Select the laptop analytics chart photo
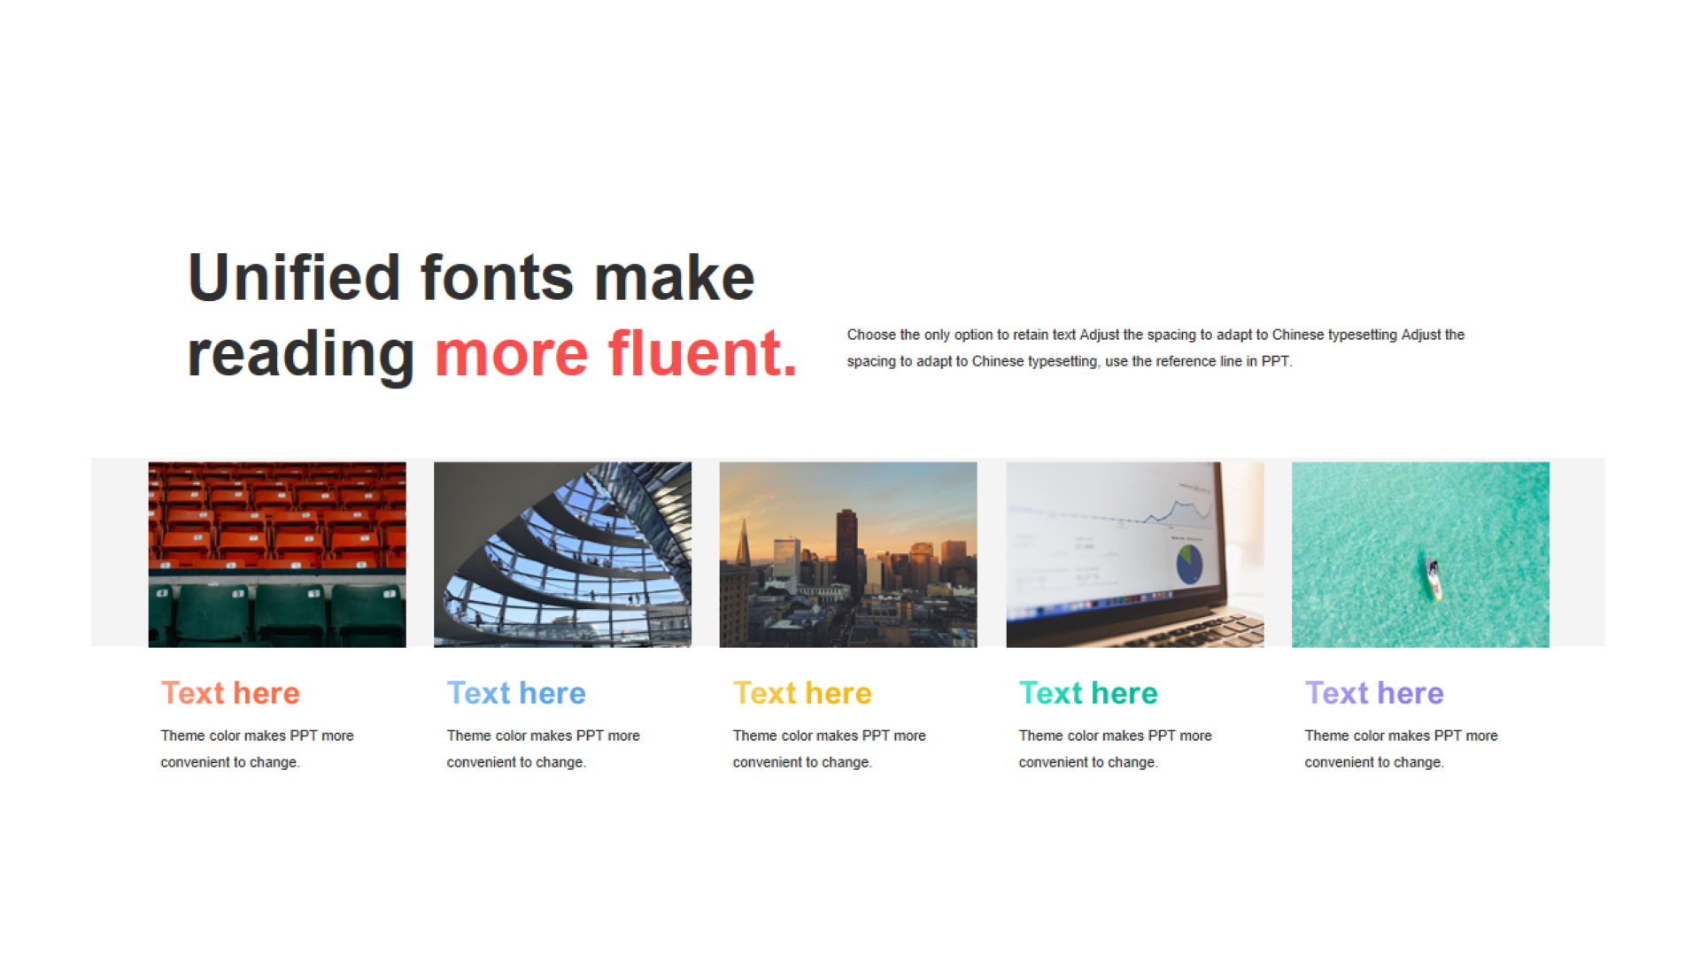The image size is (1700, 956). [x=1135, y=554]
